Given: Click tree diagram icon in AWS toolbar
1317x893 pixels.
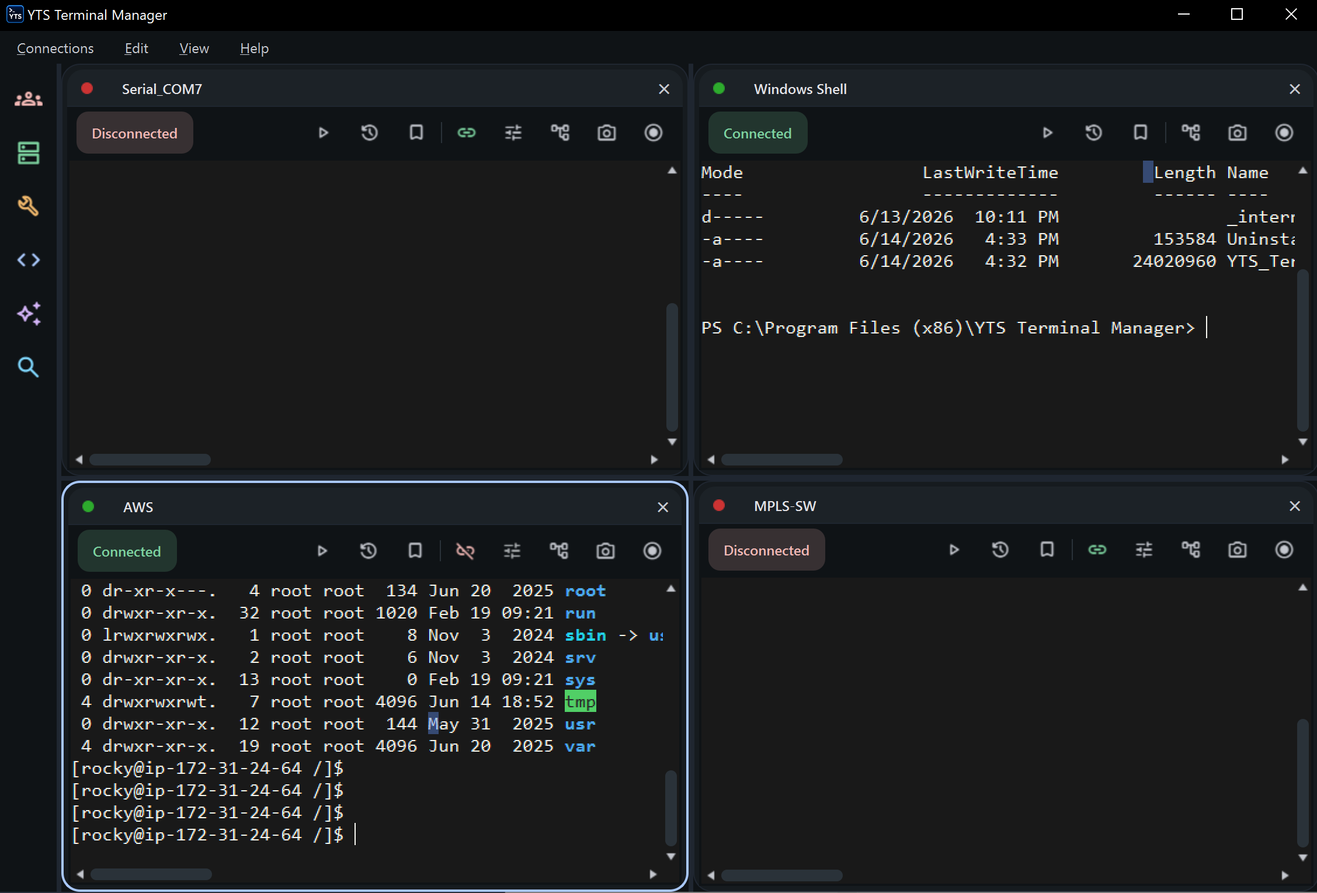Looking at the screenshot, I should point(558,551).
